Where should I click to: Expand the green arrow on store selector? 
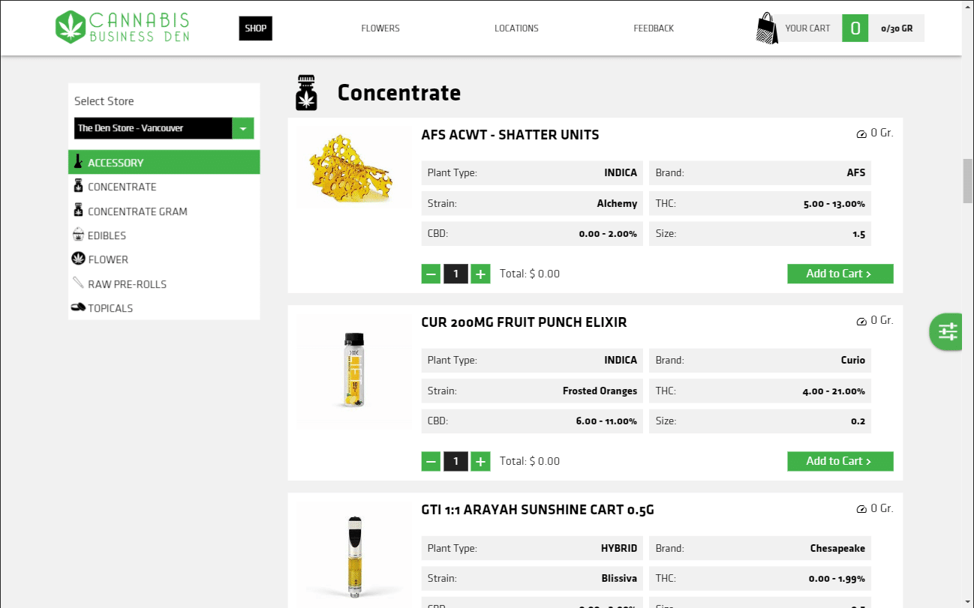[243, 127]
